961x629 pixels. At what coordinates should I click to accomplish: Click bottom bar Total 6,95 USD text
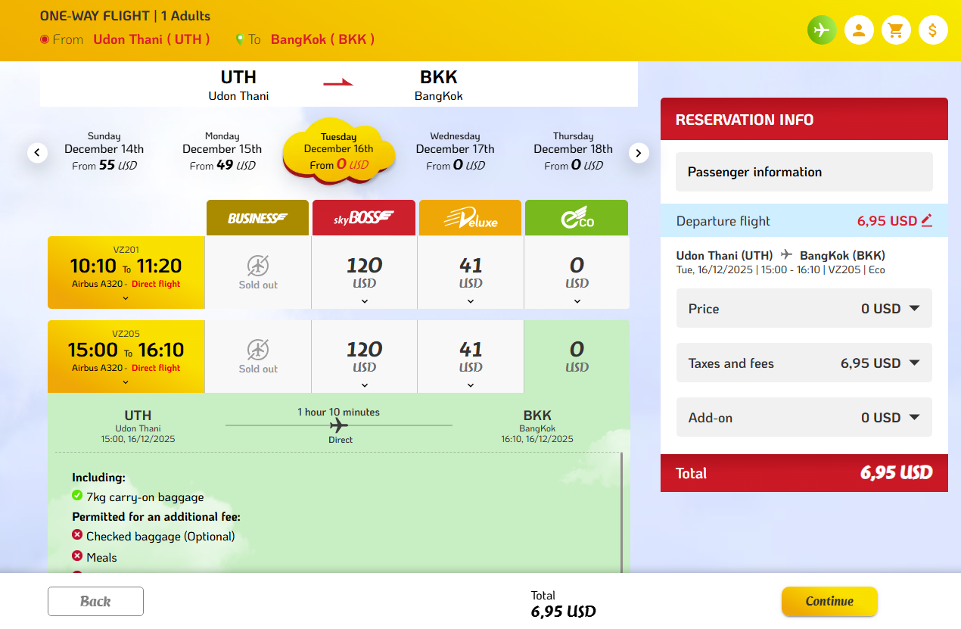[x=563, y=604]
